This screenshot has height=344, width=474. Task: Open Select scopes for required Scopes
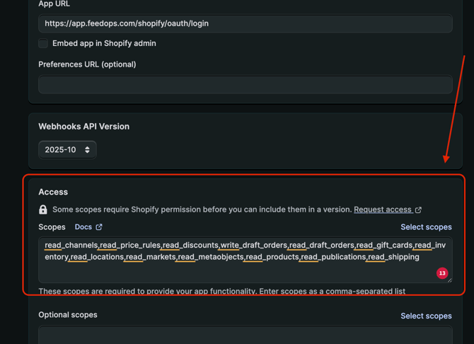(426, 227)
